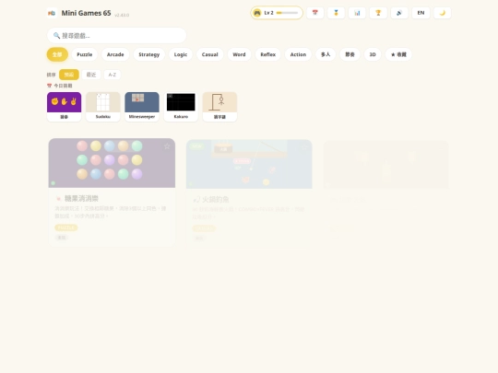Filter games by Reflex category
Image resolution: width=498 pixels, height=373 pixels.
(268, 54)
